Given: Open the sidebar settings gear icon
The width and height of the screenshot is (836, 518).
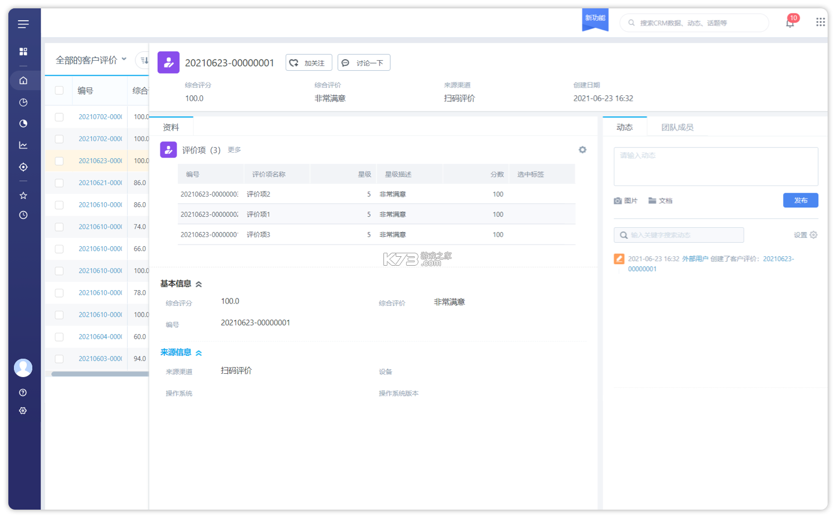Looking at the screenshot, I should coord(23,411).
